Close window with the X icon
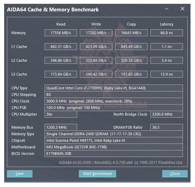The width and height of the screenshot is (195, 187). pyautogui.click(x=183, y=9)
